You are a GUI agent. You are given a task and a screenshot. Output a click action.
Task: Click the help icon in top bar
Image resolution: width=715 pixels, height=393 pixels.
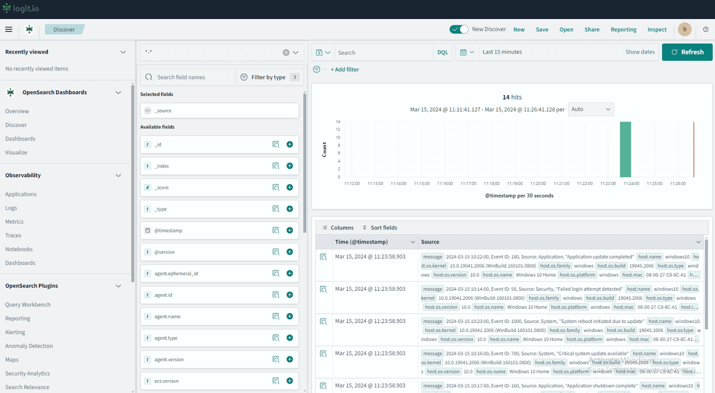click(x=706, y=29)
